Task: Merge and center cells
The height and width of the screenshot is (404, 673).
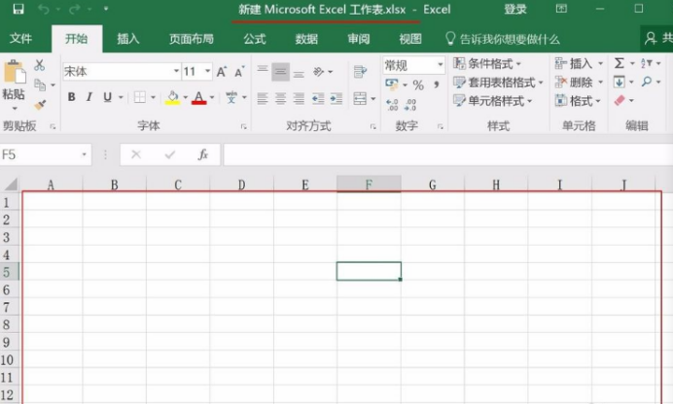Action: point(360,98)
